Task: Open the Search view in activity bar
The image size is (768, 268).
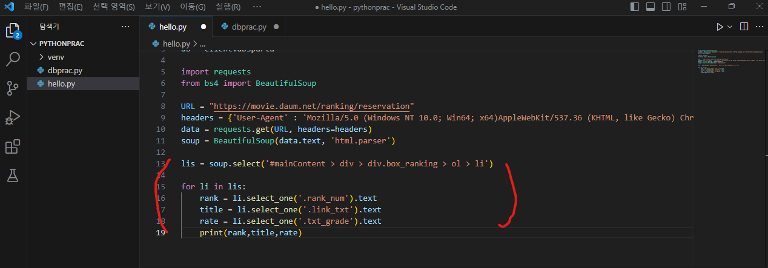Action: click(x=12, y=59)
